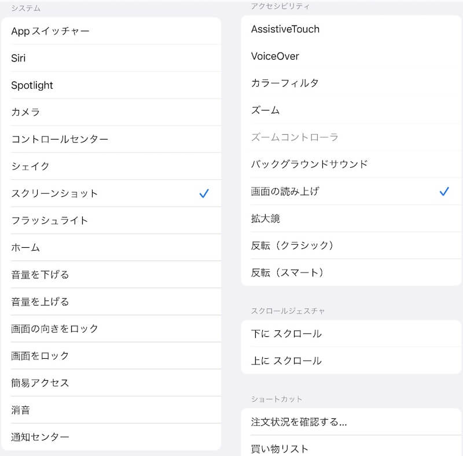
Task: Select 通知センター action
Action: point(111,437)
